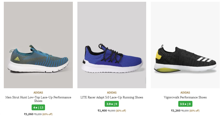Select the Vigorcwalk Performance Shoes title
The image size is (220, 125).
point(185,97)
